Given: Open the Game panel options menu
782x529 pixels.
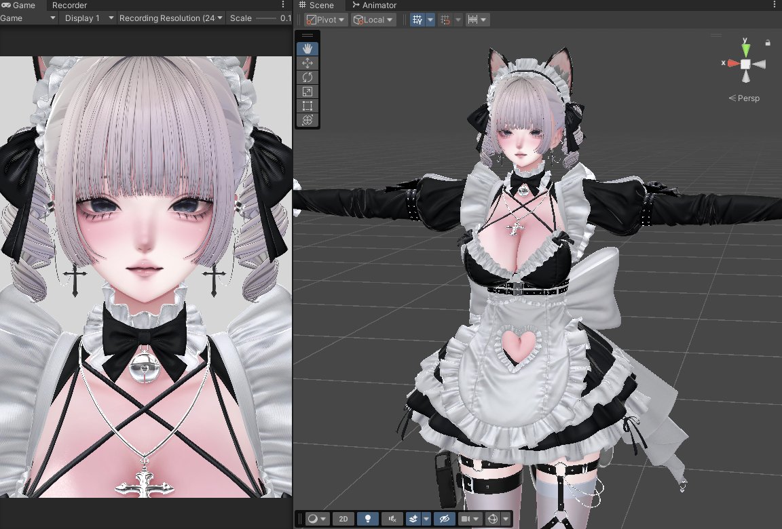Looking at the screenshot, I should tap(283, 5).
